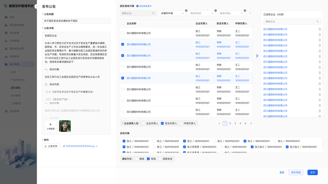This screenshot has height=184, width=328.
Task: Click the 智慧安环管理系统 logo icon
Action: [6, 6]
